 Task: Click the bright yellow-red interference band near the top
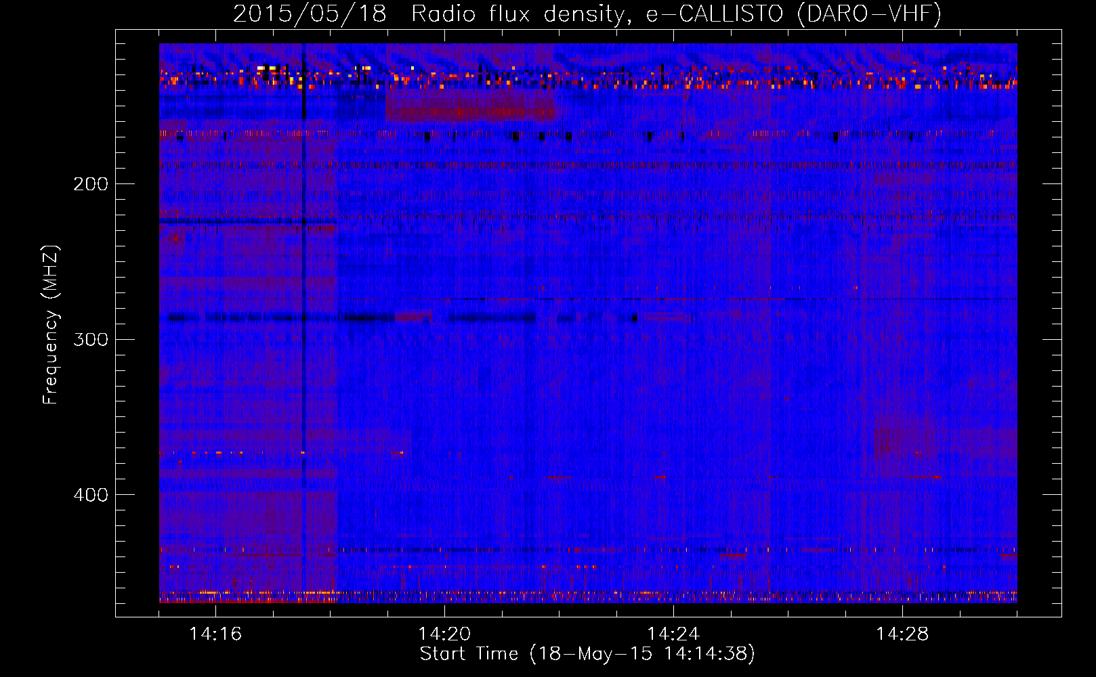point(588,83)
